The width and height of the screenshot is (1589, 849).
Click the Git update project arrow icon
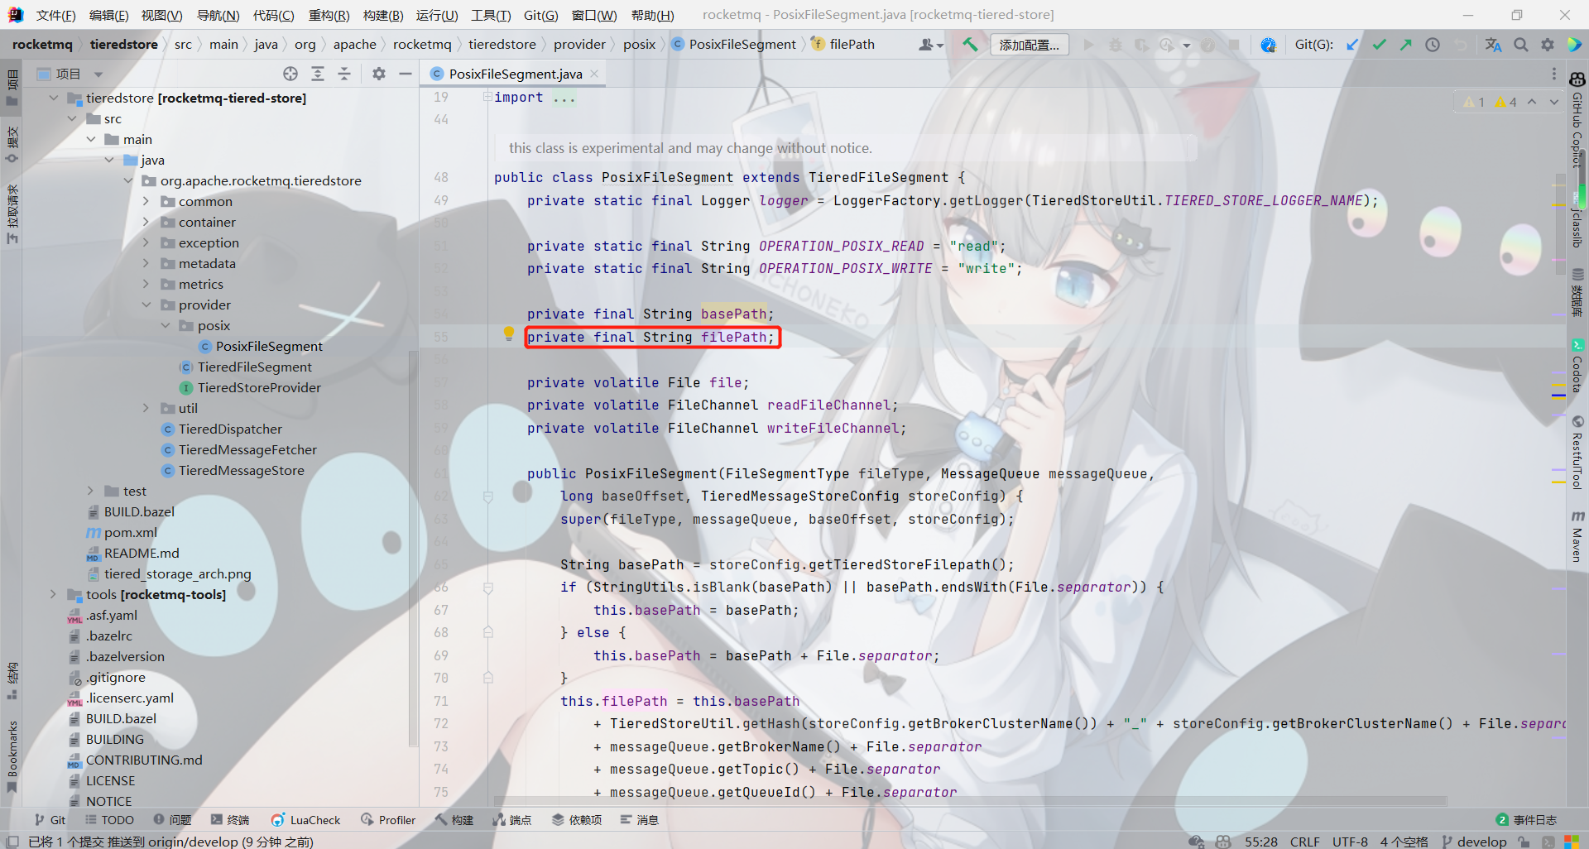1352,45
